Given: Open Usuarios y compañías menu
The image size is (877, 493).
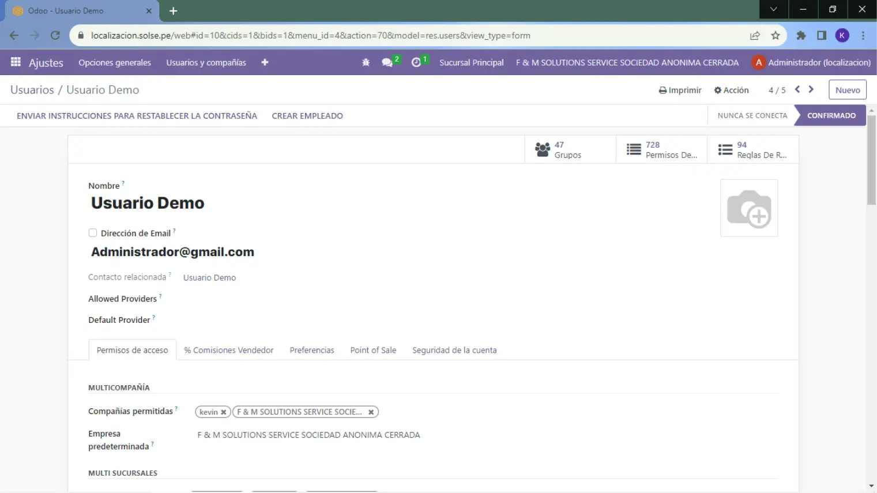Looking at the screenshot, I should tap(206, 62).
